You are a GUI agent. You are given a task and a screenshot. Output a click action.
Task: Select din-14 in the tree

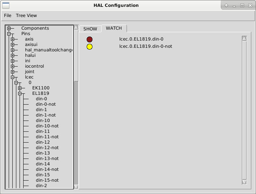pyautogui.click(x=43, y=164)
